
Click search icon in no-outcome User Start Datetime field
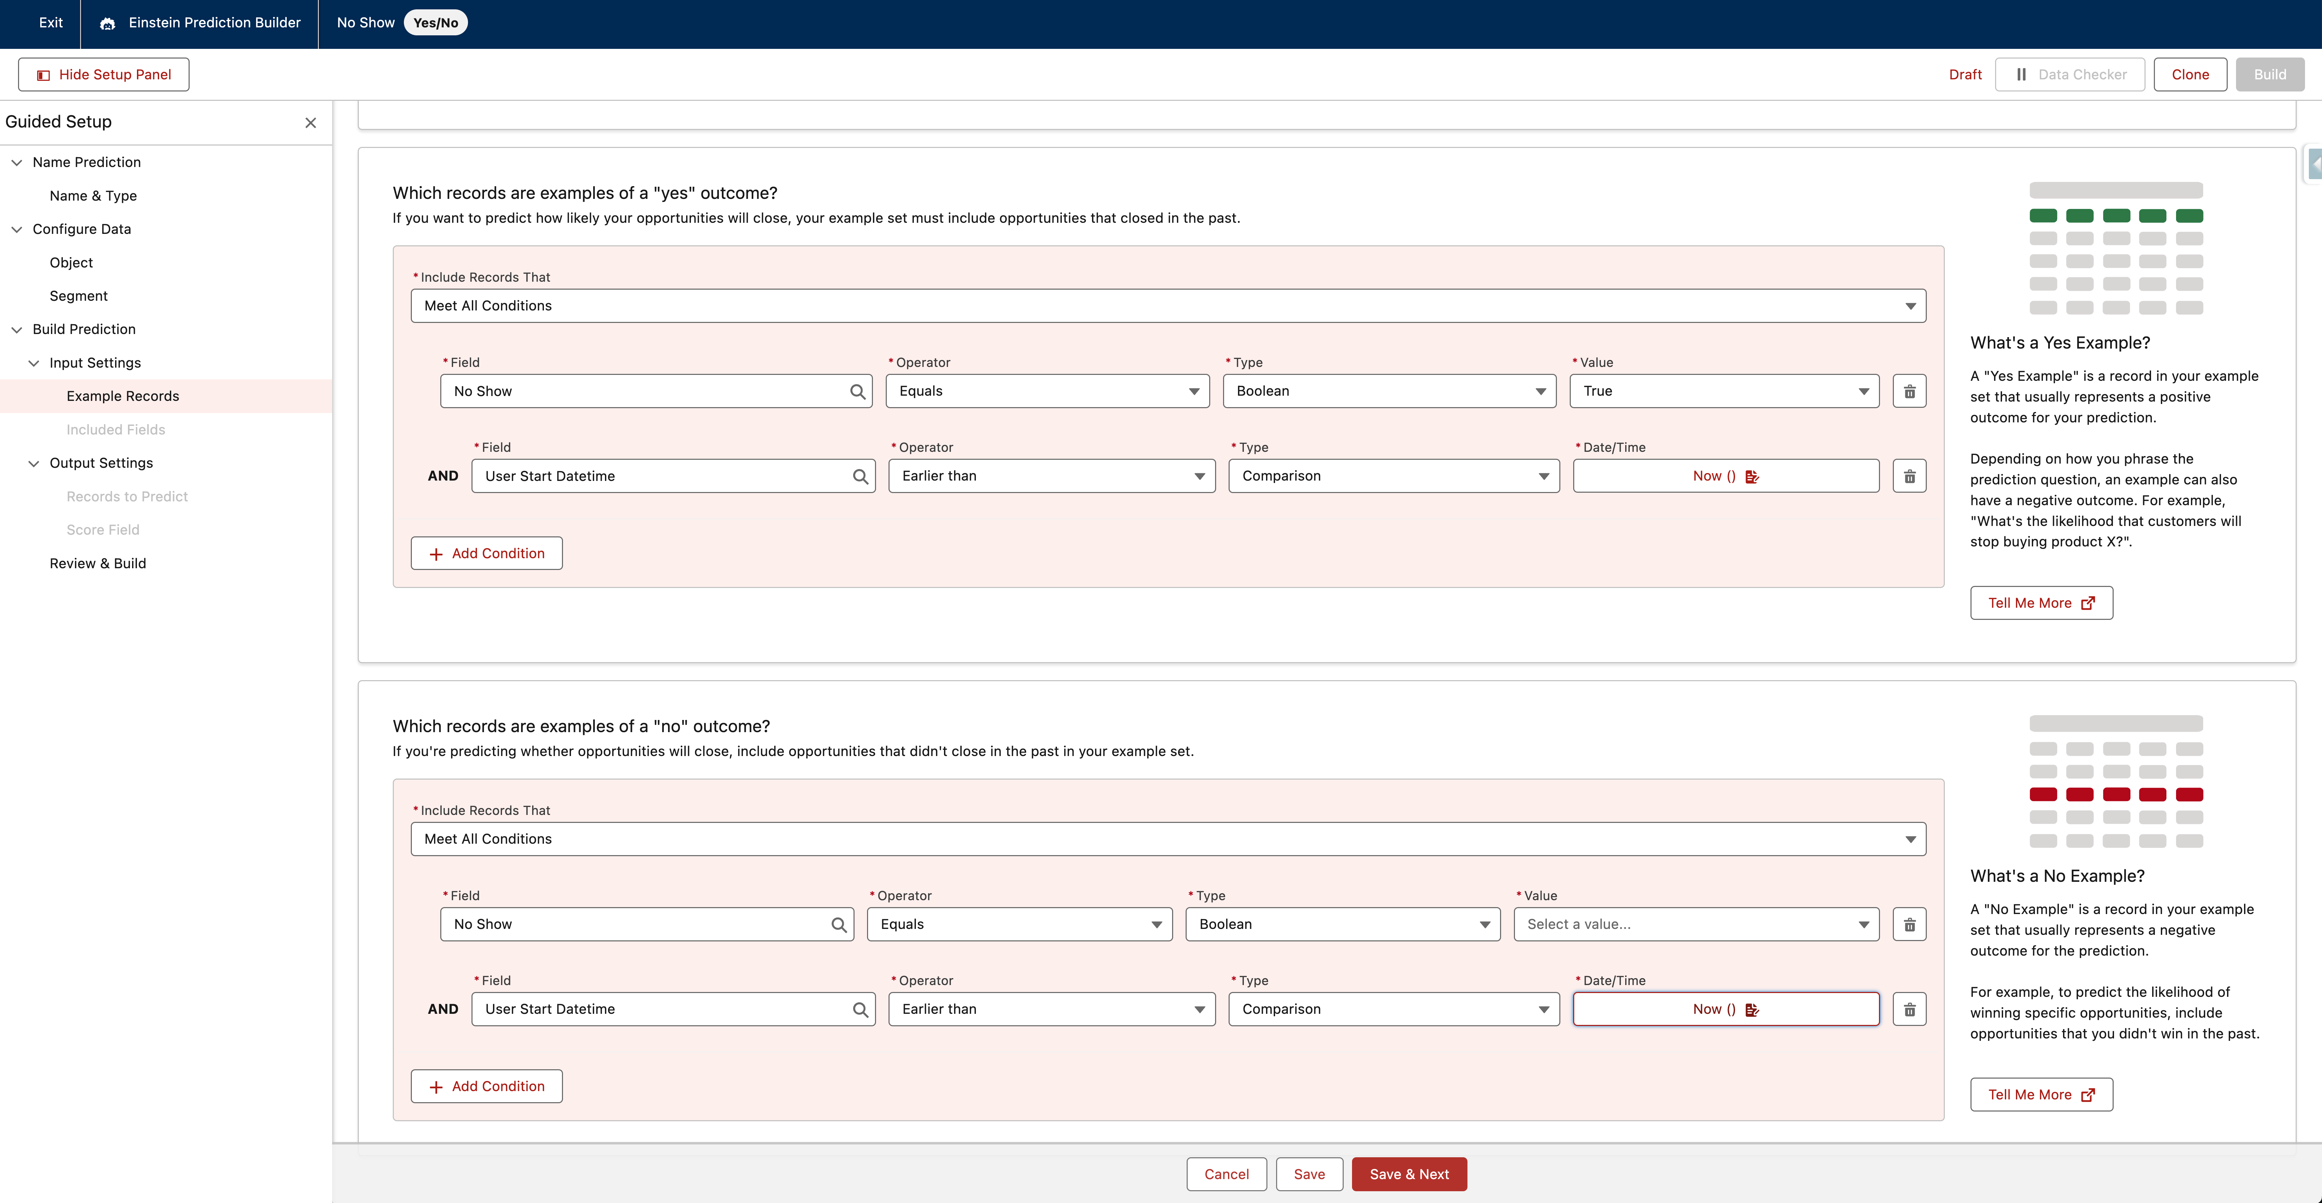point(860,1009)
